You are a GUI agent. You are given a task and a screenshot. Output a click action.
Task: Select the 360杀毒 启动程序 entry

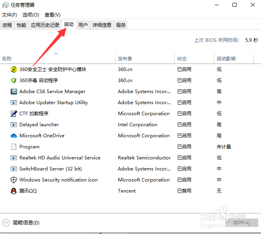[x=39, y=80]
